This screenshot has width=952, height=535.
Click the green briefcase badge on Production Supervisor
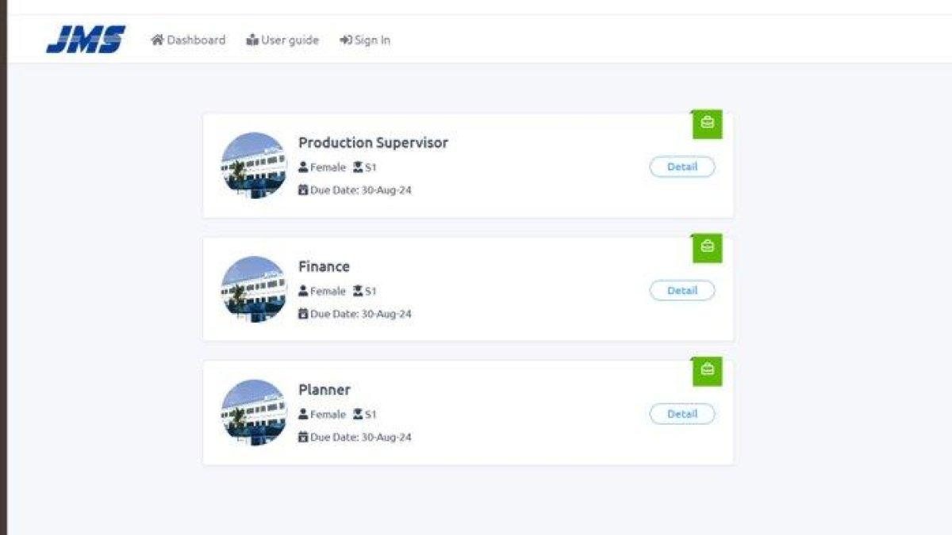708,124
